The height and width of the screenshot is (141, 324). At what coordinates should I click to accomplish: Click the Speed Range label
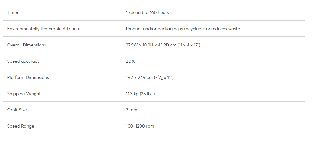tap(20, 126)
